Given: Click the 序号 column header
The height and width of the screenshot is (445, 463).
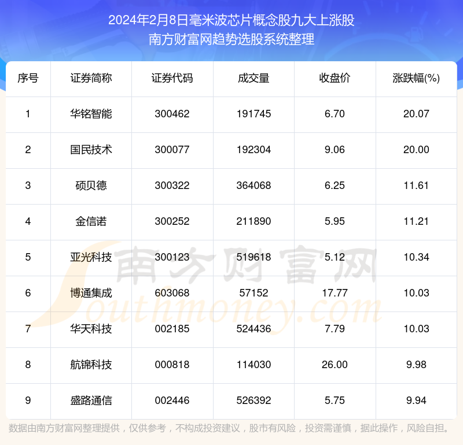Looking at the screenshot, I should pos(28,78).
